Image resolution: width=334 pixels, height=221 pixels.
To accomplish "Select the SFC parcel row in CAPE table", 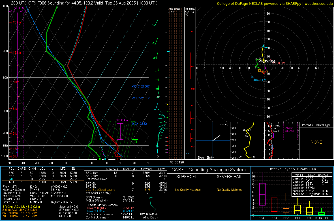I will (43, 173).
